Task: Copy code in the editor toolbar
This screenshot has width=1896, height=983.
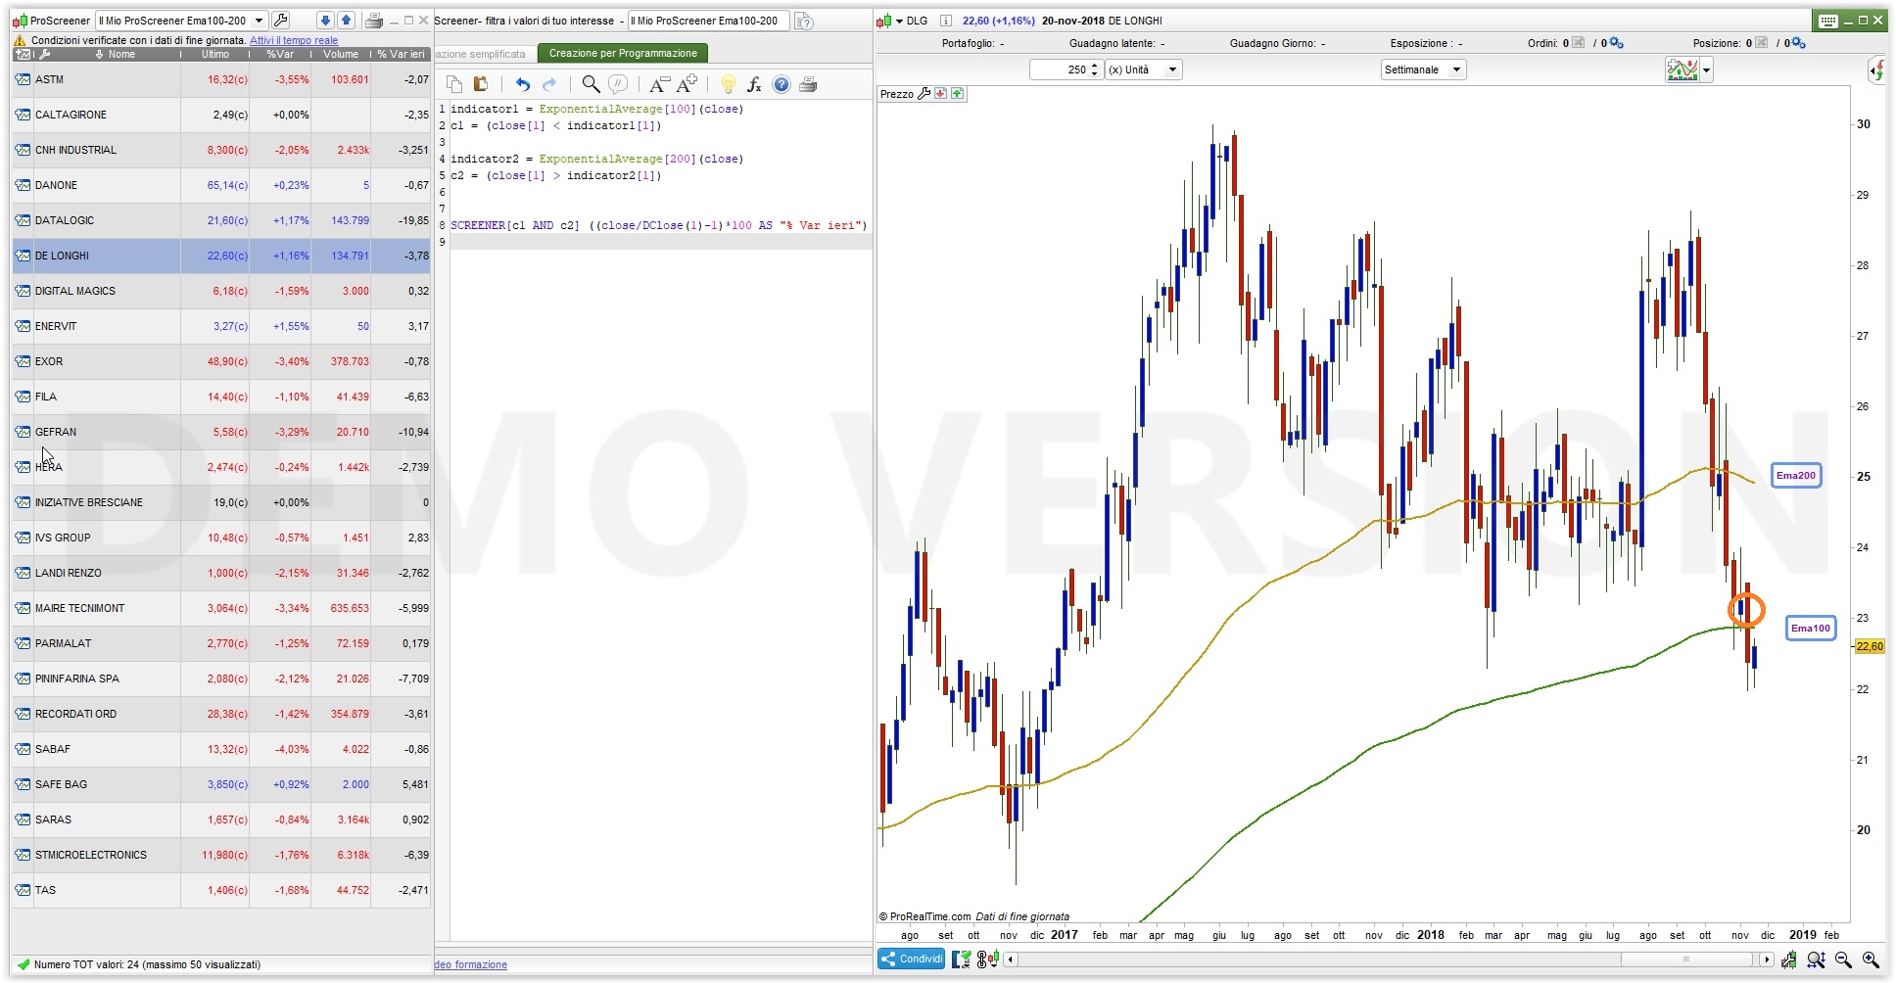Action: click(454, 84)
